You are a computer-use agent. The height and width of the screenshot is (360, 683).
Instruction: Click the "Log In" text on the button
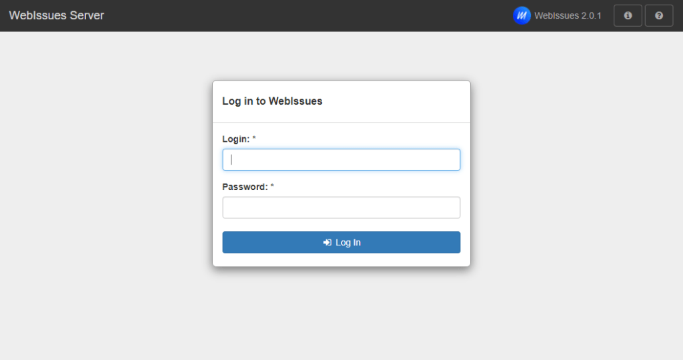(x=348, y=243)
